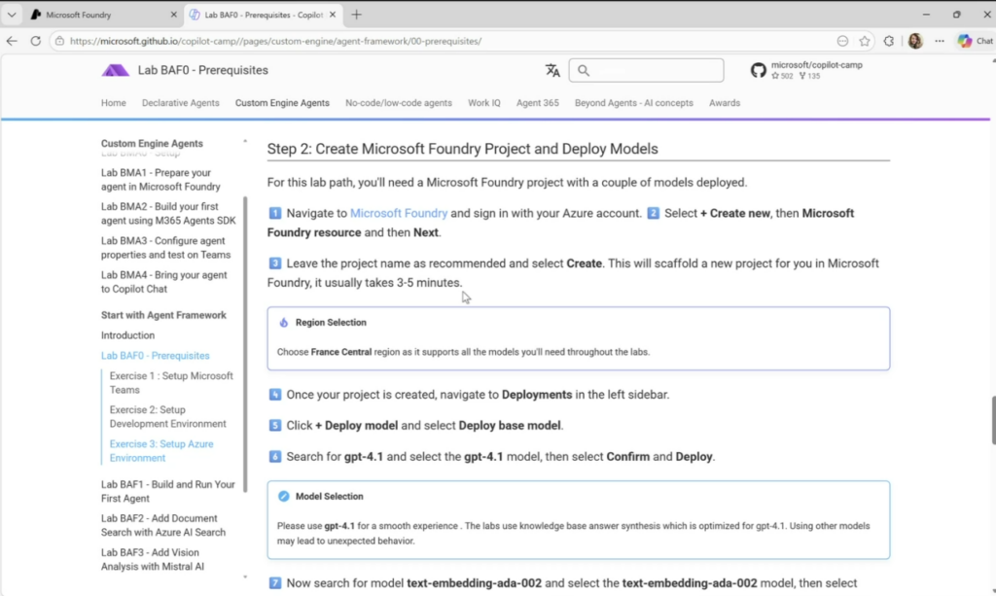
Task: Open the tab list dropdown chevron
Action: coord(12,15)
